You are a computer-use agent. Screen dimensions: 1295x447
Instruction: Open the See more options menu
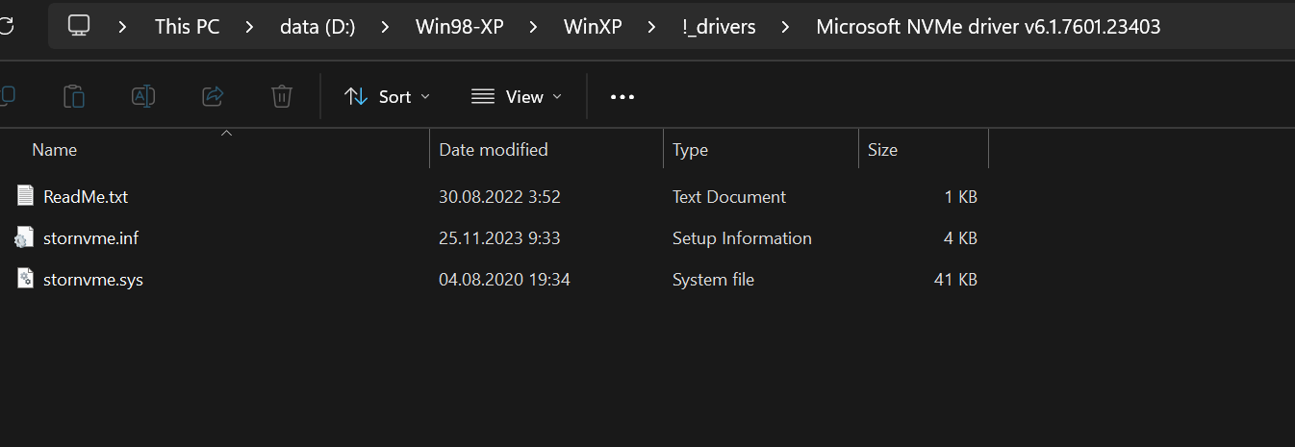pos(622,96)
